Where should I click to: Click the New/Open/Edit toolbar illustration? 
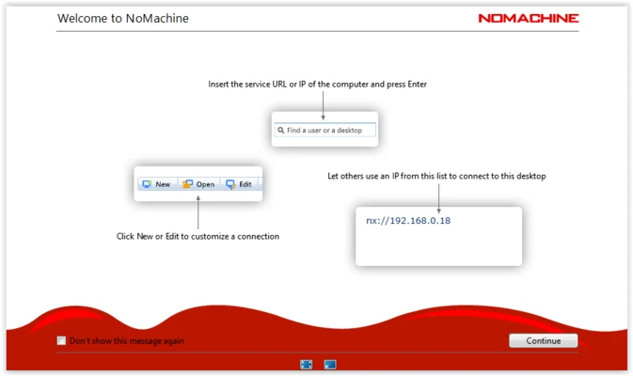click(198, 184)
